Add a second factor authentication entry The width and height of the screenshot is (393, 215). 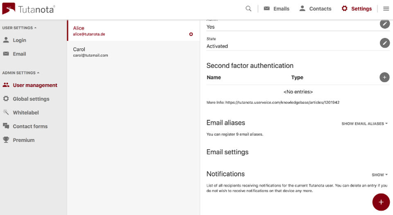(384, 77)
